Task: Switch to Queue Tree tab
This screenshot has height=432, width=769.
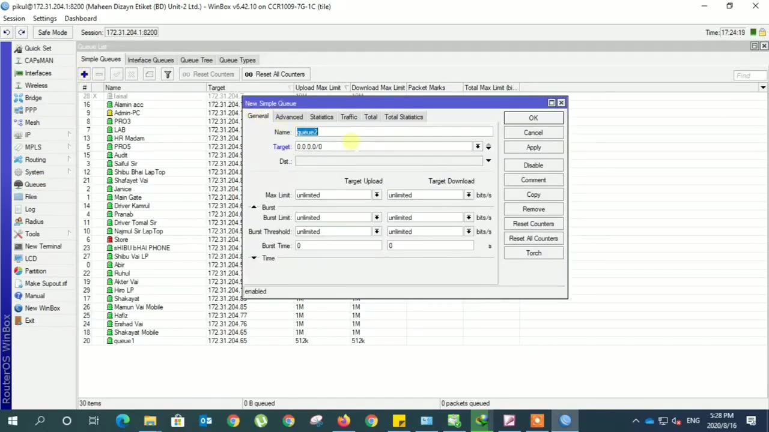Action: pyautogui.click(x=196, y=60)
